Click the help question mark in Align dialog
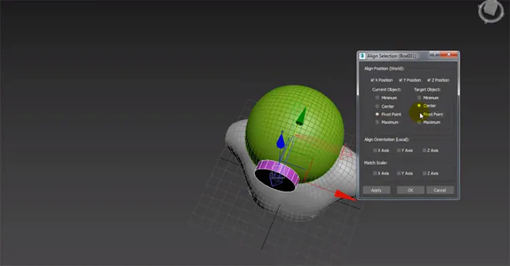The image size is (510, 266). [435, 54]
